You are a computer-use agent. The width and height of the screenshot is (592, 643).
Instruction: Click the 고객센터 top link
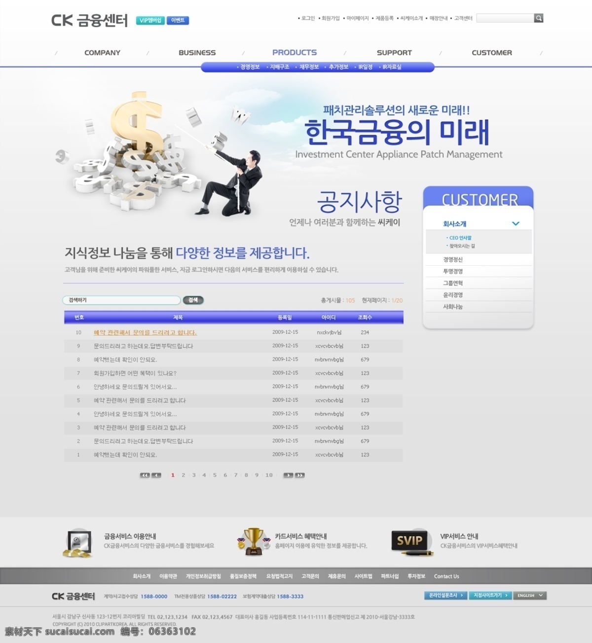(x=463, y=18)
